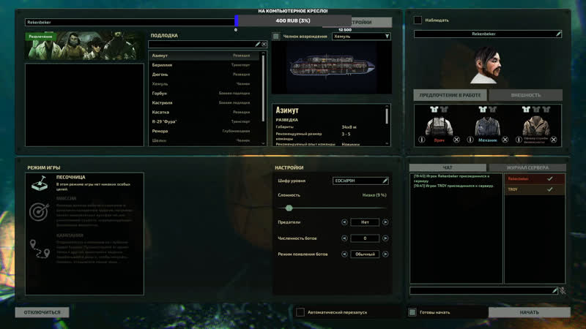The width and height of the screenshot is (586, 329).
Task: Increase Численность ботов value
Action: click(x=385, y=238)
